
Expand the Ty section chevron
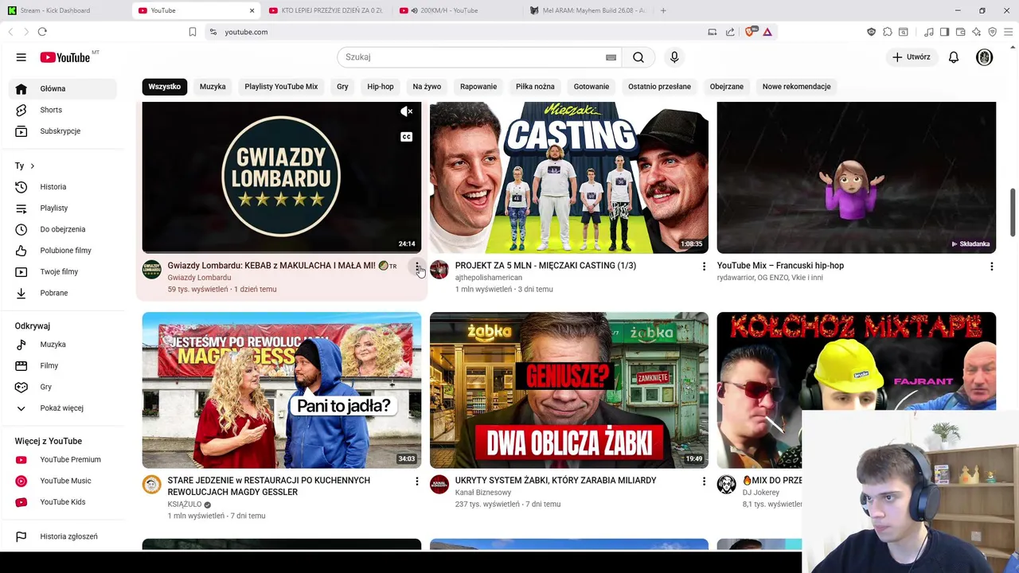(32, 166)
